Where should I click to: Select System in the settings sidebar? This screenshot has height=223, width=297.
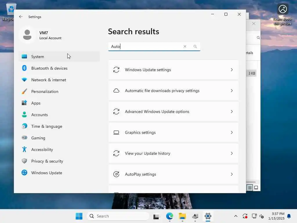click(59, 57)
